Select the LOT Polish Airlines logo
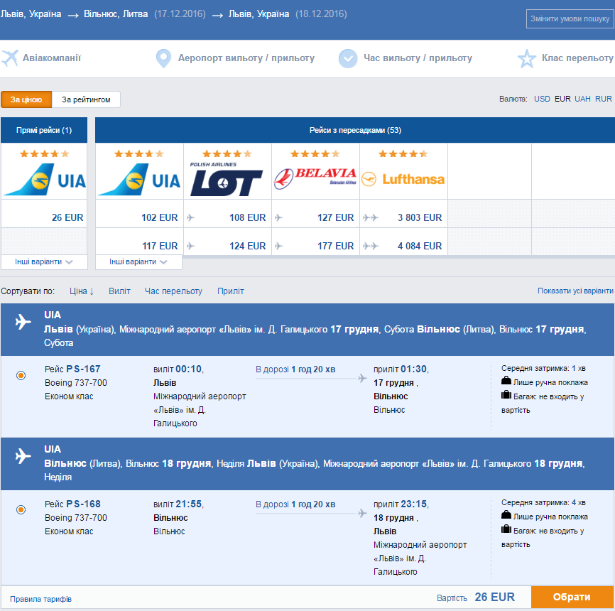The width and height of the screenshot is (615, 611). coord(227,179)
